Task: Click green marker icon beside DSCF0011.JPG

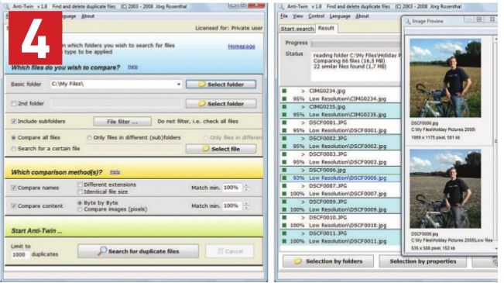Action: [x=284, y=233]
